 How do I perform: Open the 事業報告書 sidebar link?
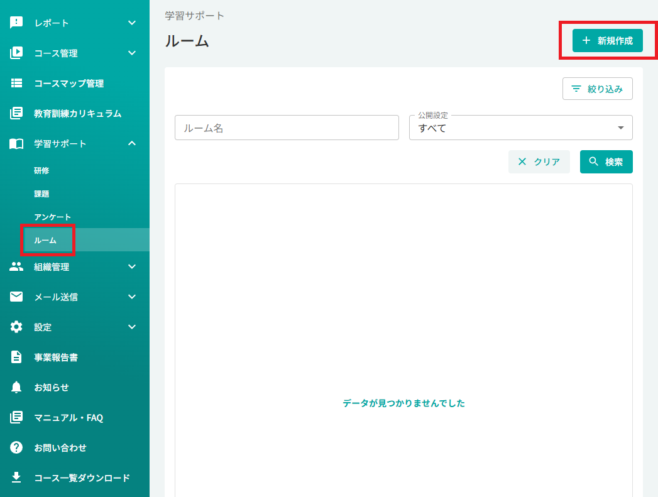tap(56, 358)
